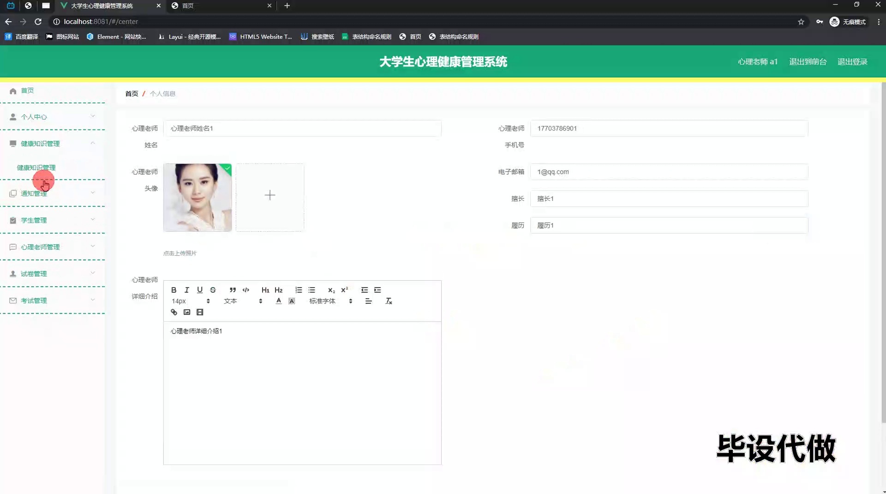886x494 pixels.
Task: Increase indent in the editor
Action: click(377, 290)
